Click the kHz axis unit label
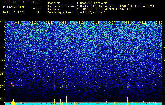Screen dimensions: 165x105 (x=2, y=21)
